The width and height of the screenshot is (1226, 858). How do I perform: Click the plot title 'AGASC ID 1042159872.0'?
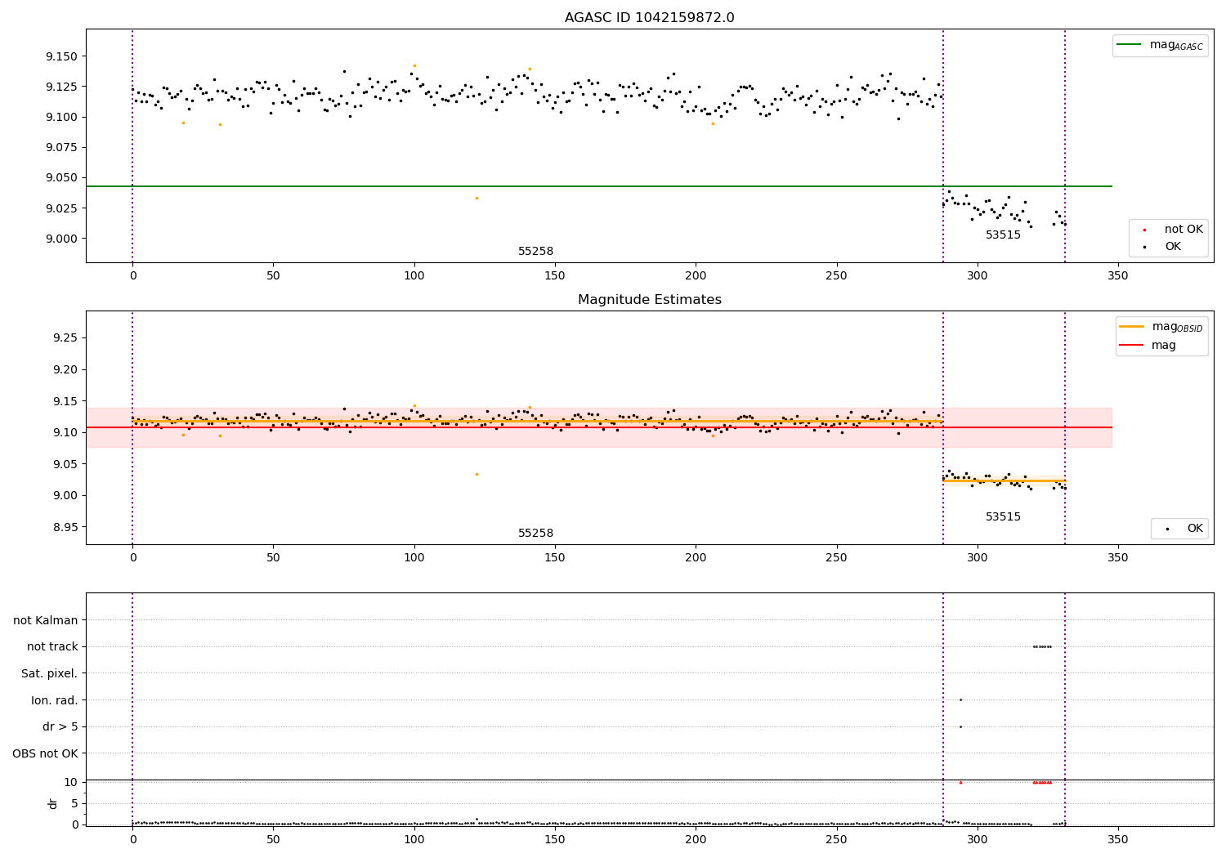click(x=649, y=18)
